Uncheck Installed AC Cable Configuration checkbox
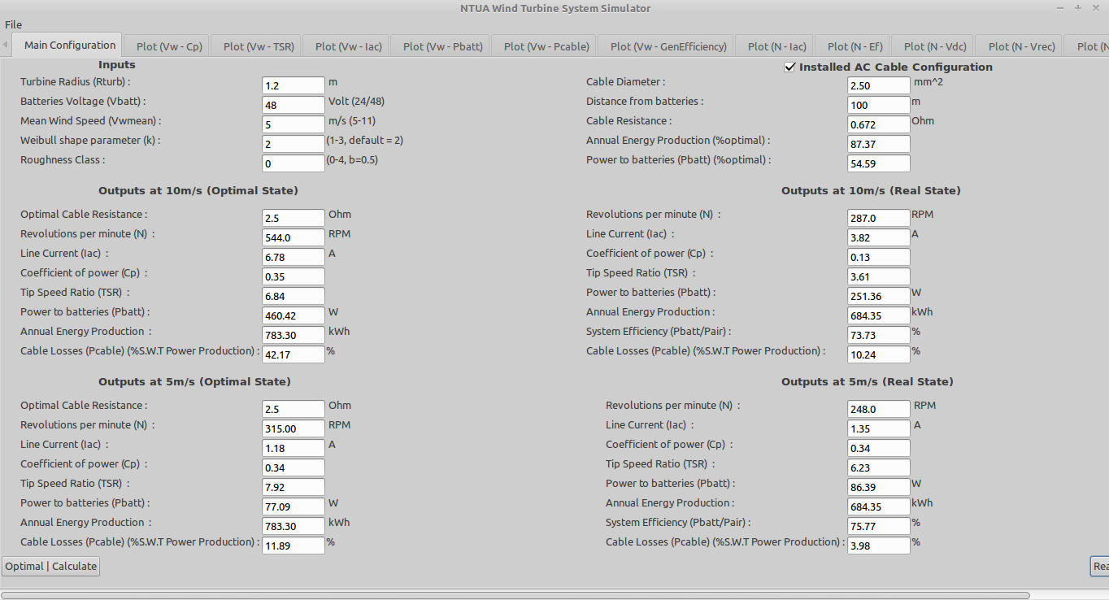This screenshot has height=600, width=1109. point(789,67)
